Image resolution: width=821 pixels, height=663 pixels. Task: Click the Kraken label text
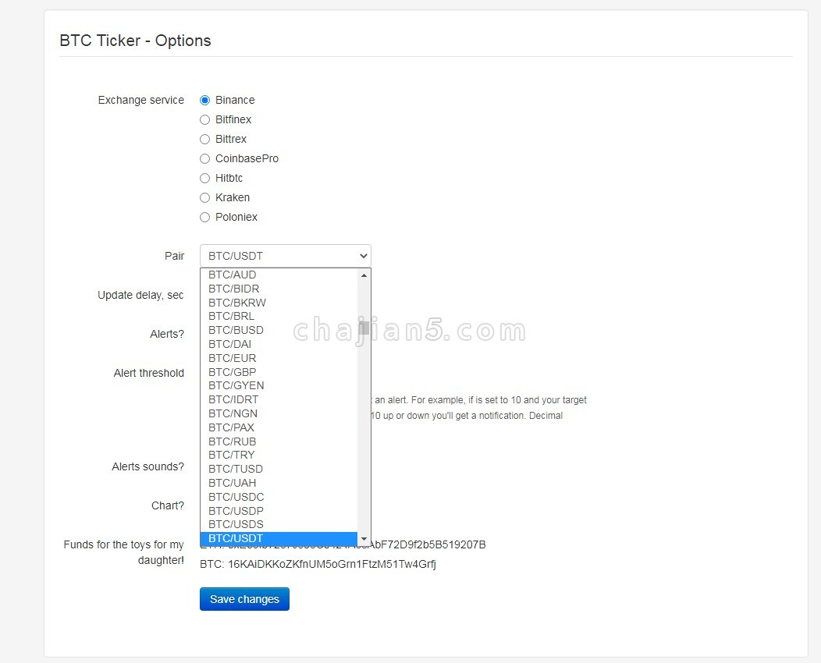(233, 198)
